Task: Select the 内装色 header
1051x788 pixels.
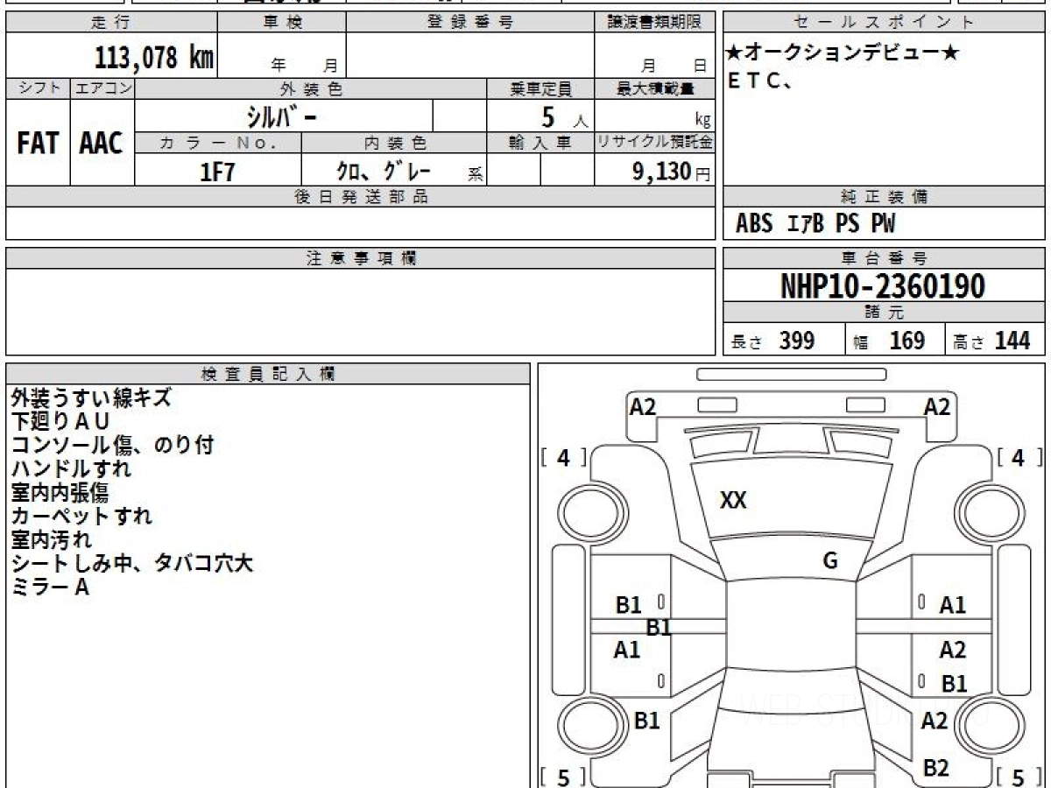Action: coord(394,143)
